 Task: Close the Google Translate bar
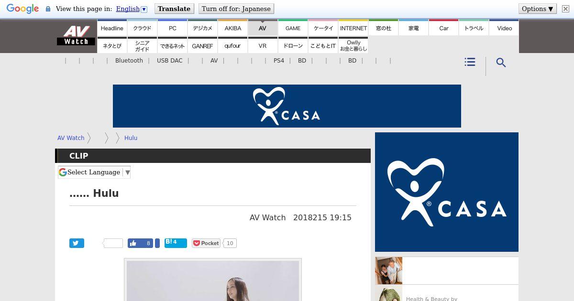point(565,9)
